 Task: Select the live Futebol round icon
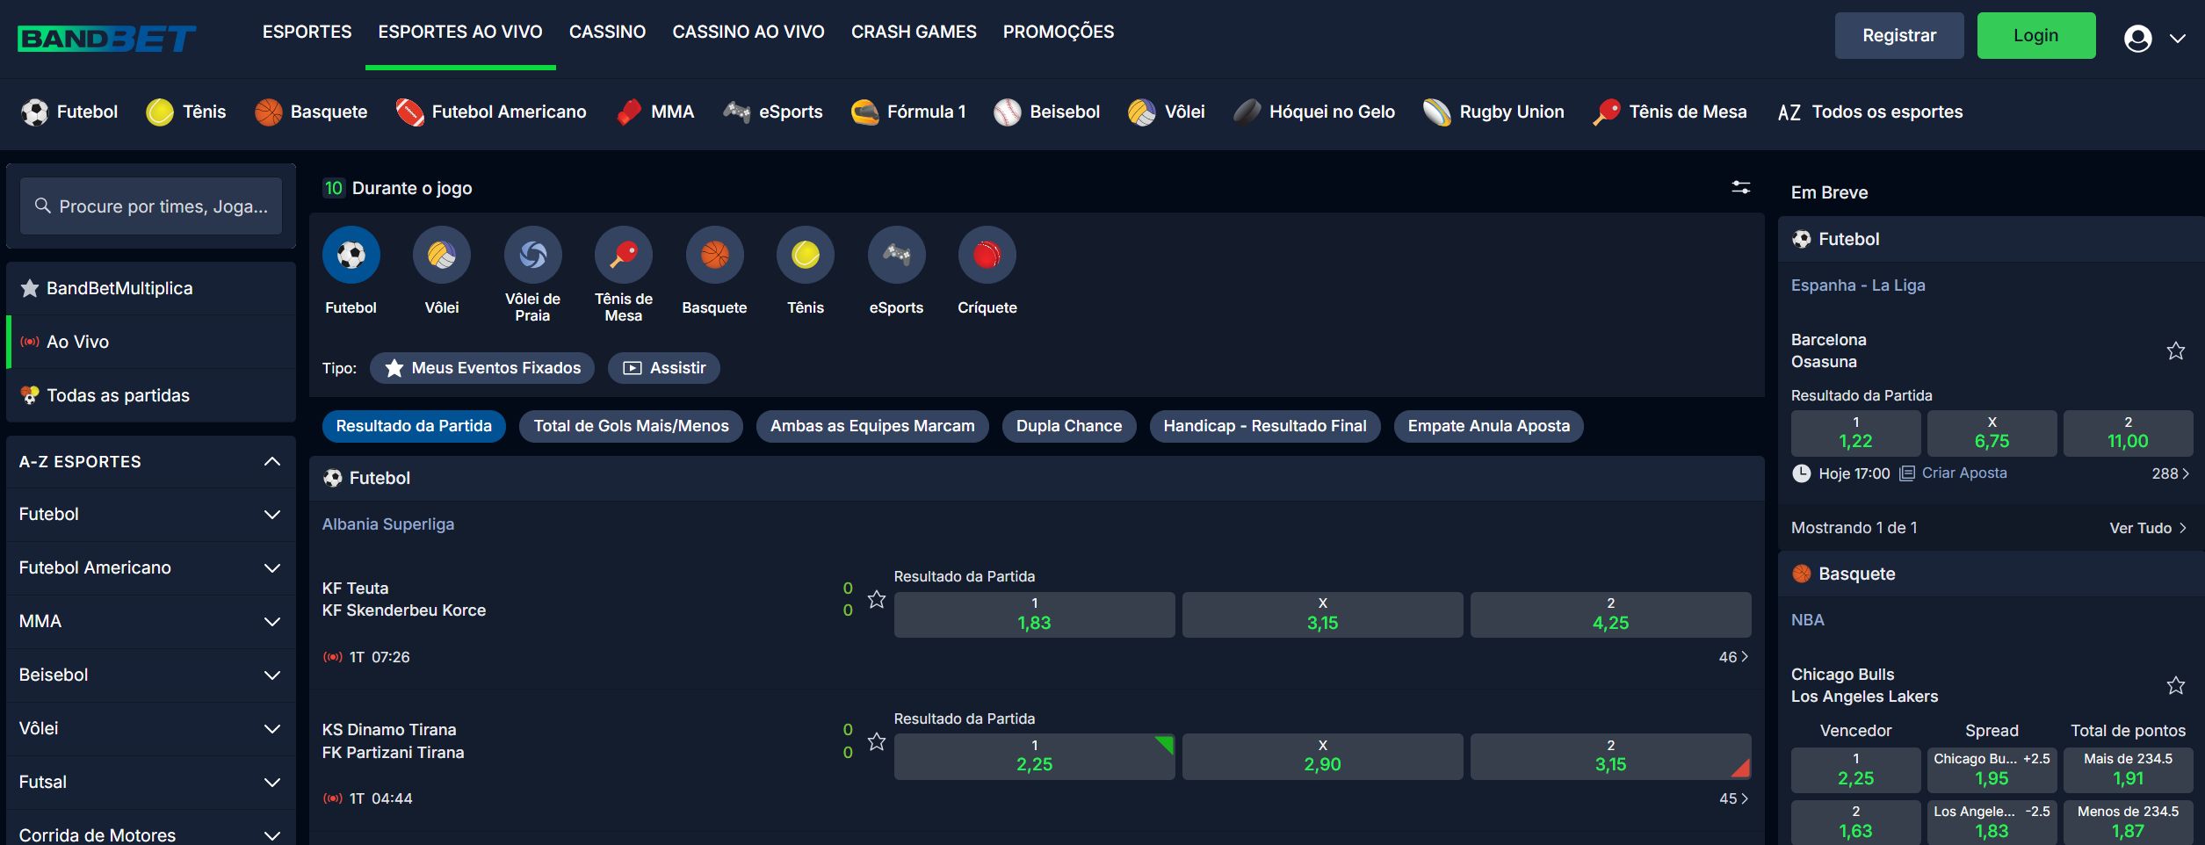coord(351,255)
